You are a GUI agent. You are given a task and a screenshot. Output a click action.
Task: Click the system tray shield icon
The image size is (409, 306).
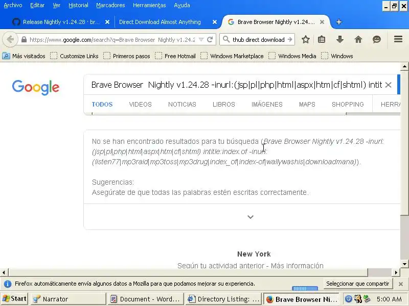point(349,299)
